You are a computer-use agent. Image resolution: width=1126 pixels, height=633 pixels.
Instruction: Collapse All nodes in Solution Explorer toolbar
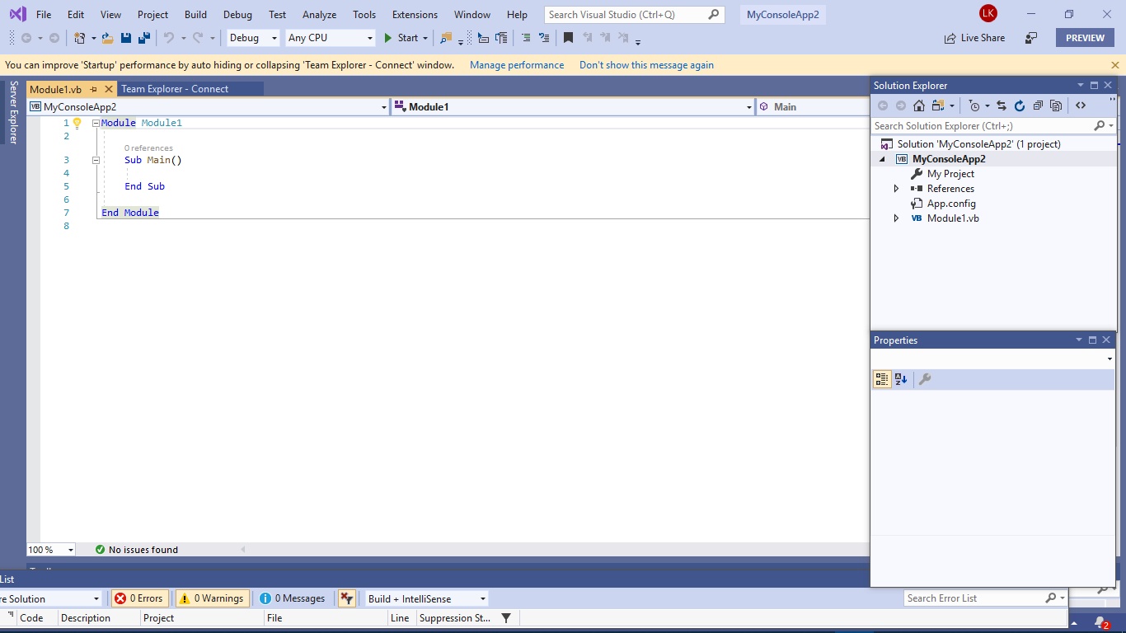tap(1038, 105)
